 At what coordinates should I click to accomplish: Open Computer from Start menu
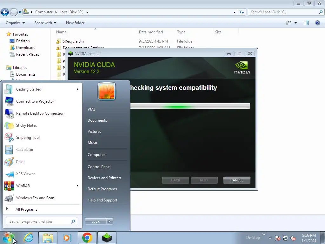coord(96,155)
